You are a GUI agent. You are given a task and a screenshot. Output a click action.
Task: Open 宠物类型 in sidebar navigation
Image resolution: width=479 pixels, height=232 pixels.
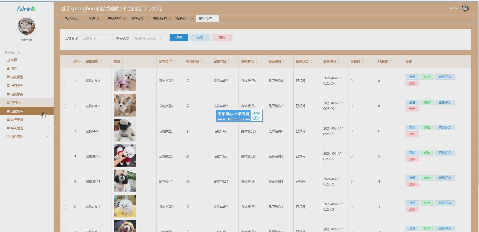tap(27, 77)
